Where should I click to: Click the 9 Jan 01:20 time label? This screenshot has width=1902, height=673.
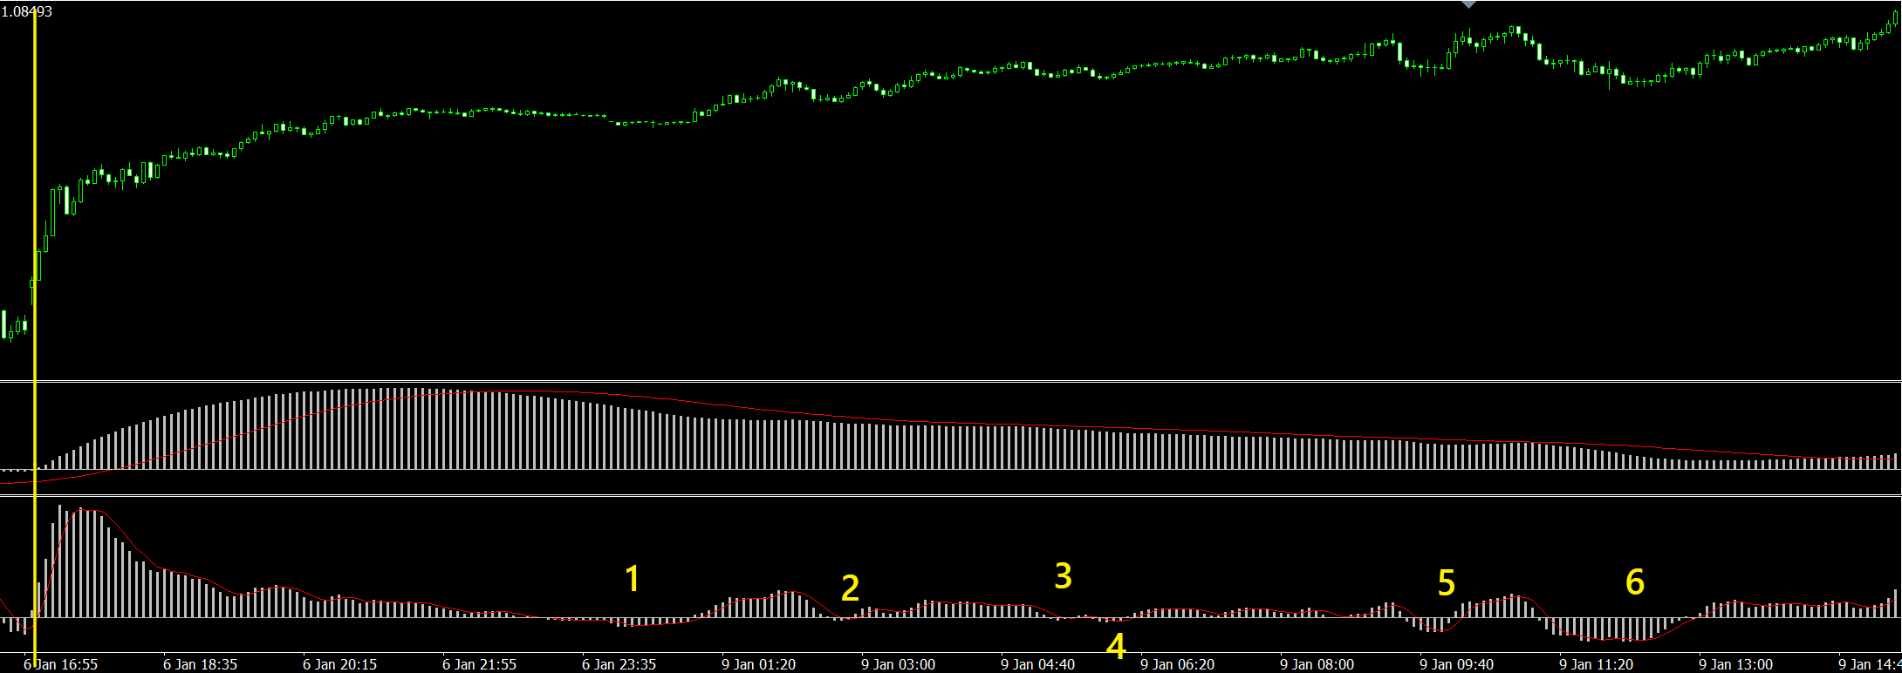(758, 664)
